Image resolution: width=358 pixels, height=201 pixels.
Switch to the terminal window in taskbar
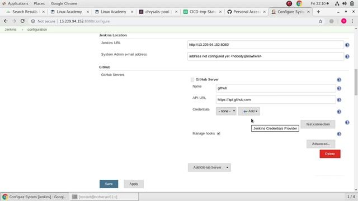[x=104, y=197]
